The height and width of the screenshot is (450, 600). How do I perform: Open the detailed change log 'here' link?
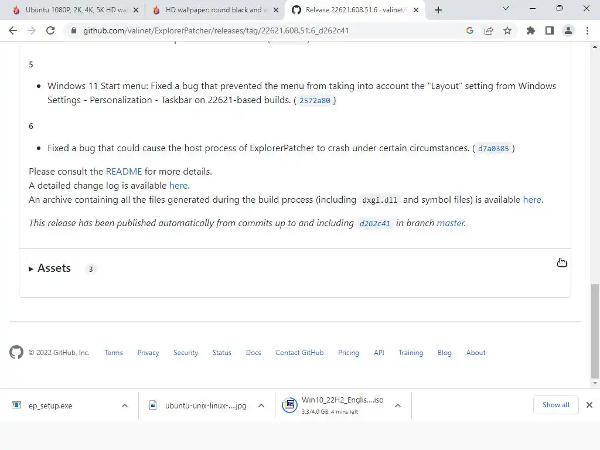point(178,186)
